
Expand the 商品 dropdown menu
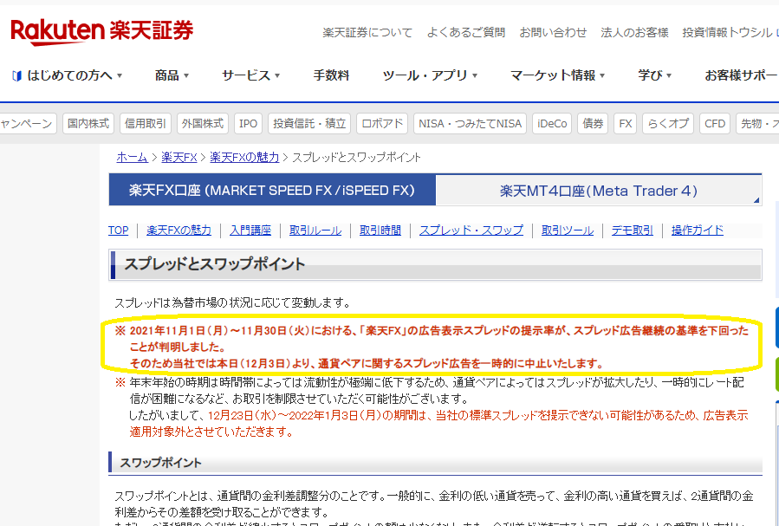pyautogui.click(x=172, y=75)
